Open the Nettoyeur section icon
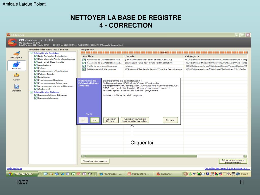 17,53
